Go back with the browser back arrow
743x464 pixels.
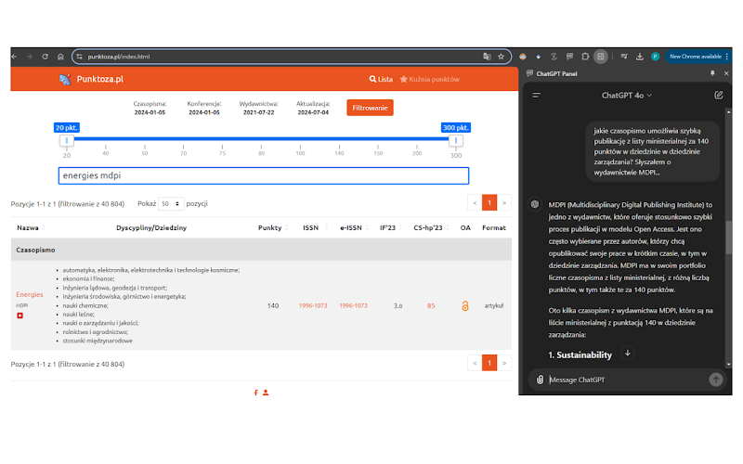click(14, 57)
